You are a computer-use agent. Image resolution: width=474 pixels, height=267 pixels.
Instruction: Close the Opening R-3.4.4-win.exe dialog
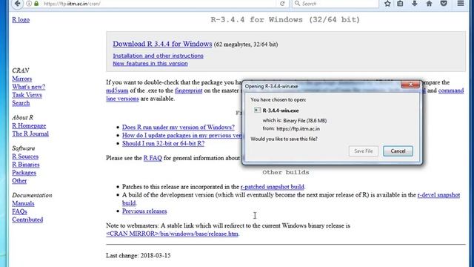pos(410,85)
